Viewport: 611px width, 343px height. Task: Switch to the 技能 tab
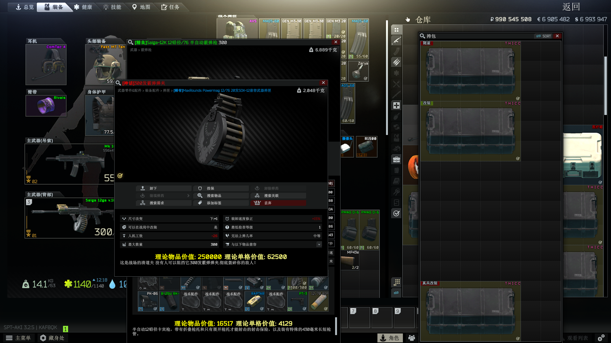pyautogui.click(x=112, y=7)
